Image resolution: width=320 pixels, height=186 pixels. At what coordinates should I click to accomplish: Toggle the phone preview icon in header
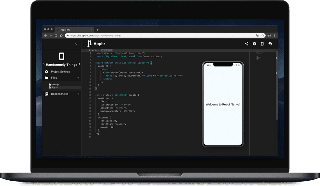(262, 44)
